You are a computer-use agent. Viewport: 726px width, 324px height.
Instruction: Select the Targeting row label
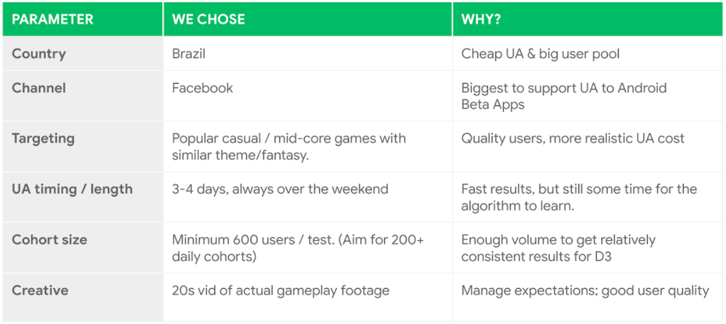(43, 139)
